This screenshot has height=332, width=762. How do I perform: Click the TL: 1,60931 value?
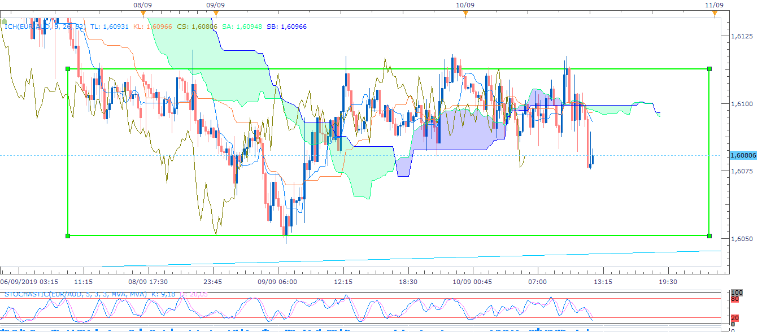[109, 26]
